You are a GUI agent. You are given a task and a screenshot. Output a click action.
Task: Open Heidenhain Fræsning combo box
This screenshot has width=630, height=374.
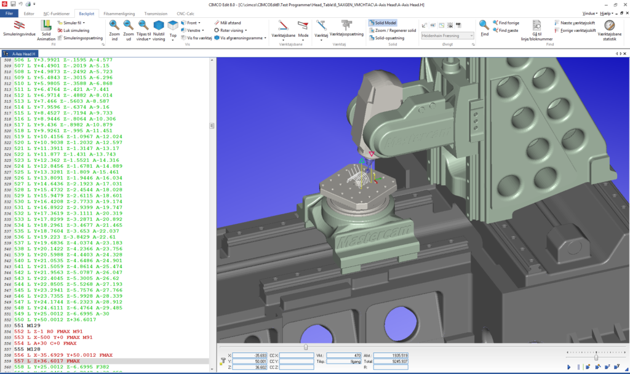click(448, 36)
